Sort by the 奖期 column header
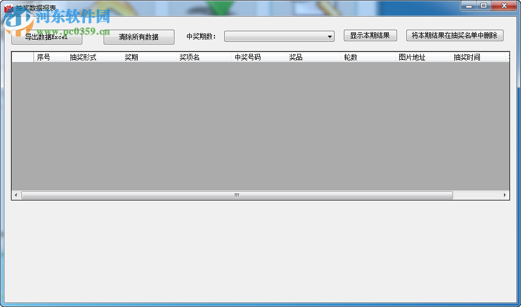 point(149,57)
